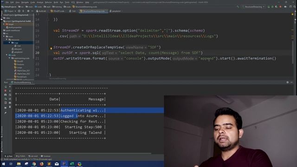Open Project panel gear options
Viewport: 297px width, 167px height.
tap(28, 11)
